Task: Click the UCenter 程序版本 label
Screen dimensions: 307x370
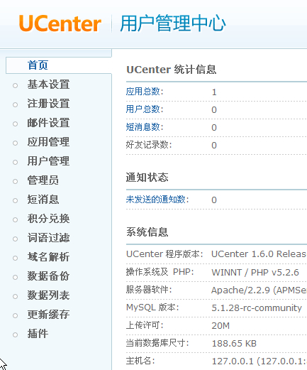Action: tap(164, 254)
